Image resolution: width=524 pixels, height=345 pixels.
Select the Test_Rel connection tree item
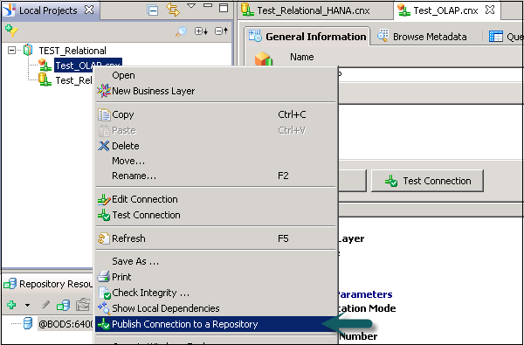[x=73, y=80]
